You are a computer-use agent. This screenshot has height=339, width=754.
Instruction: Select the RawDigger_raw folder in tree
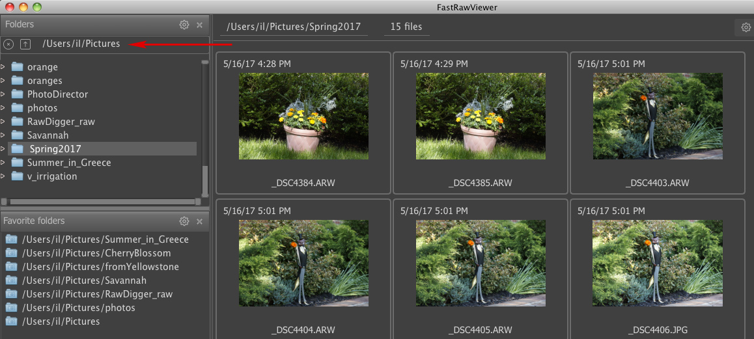point(61,122)
